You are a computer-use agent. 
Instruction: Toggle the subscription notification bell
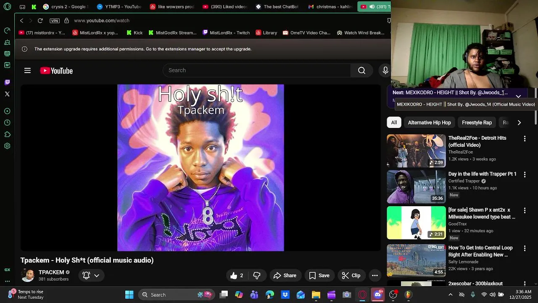(86, 275)
